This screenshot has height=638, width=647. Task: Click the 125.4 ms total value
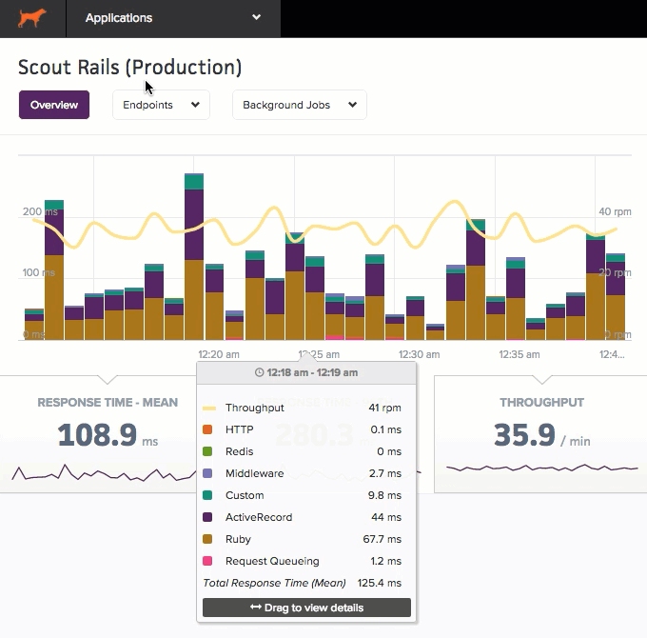click(380, 583)
